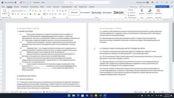This screenshot has width=174, height=98.
Task: Collapse the ribbon chevron
Action: [172, 17]
